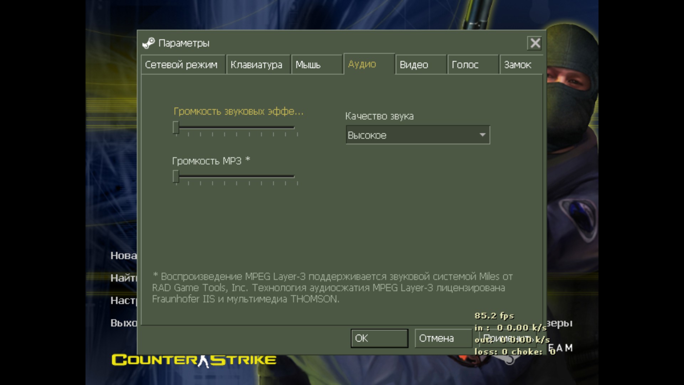Click the Отмена button
Viewport: 684px width, 385px height.
443,338
